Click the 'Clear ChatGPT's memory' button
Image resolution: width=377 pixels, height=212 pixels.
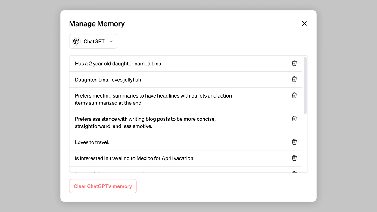tap(103, 186)
